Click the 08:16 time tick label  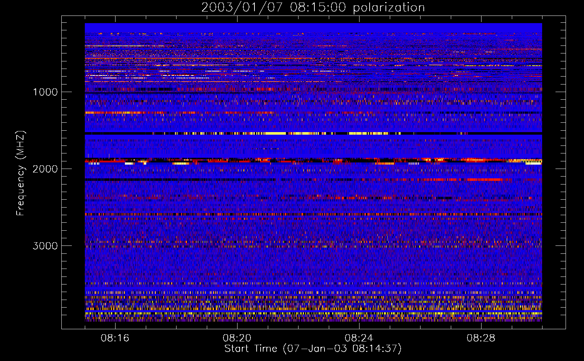point(115,338)
